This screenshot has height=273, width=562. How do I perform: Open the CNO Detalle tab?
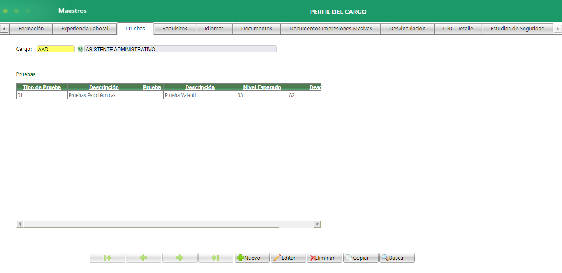click(x=458, y=29)
